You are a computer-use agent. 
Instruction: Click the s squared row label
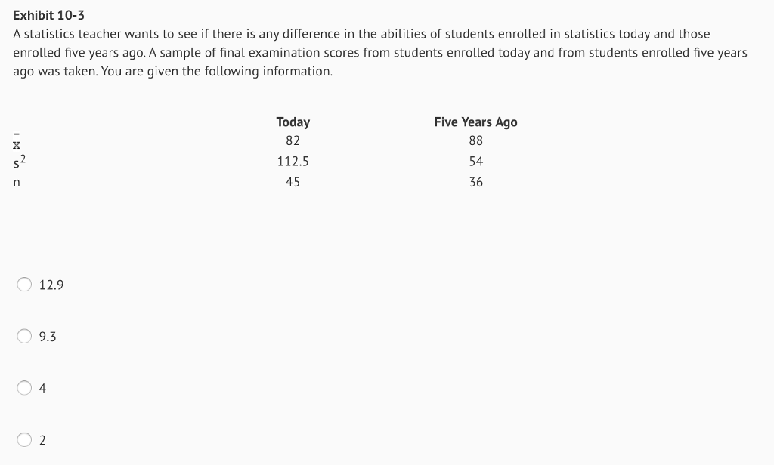coord(17,161)
